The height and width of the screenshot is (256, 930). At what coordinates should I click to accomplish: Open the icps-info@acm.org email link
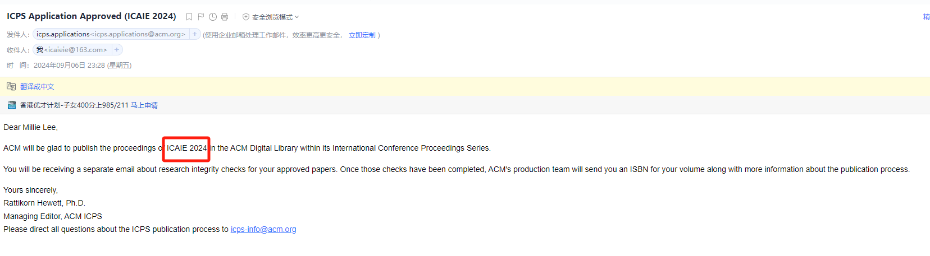(263, 229)
